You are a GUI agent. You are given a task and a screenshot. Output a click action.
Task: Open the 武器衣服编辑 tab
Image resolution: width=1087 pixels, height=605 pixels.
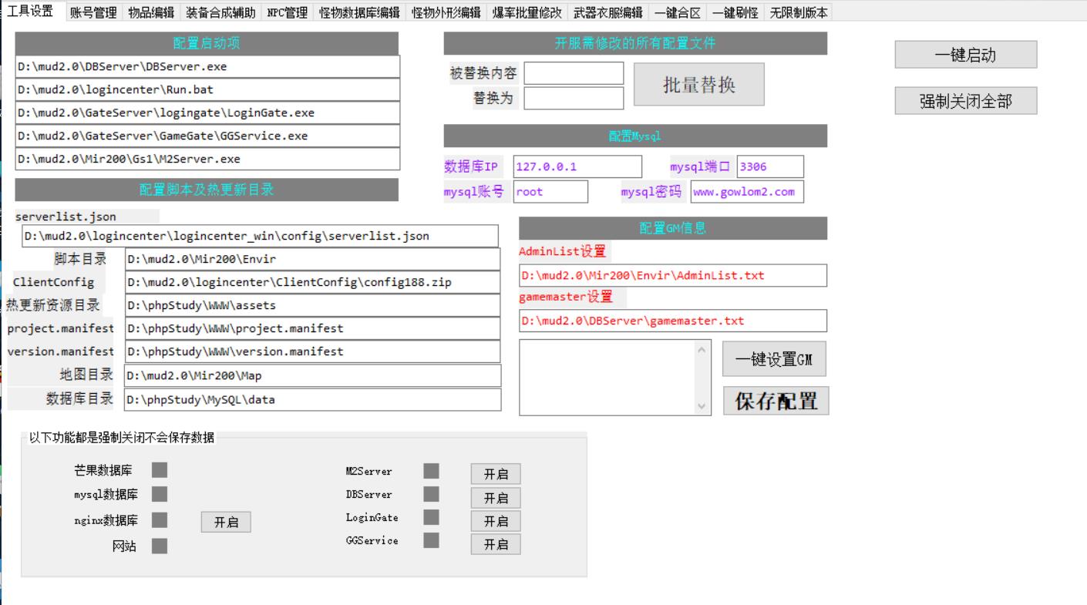(x=608, y=12)
